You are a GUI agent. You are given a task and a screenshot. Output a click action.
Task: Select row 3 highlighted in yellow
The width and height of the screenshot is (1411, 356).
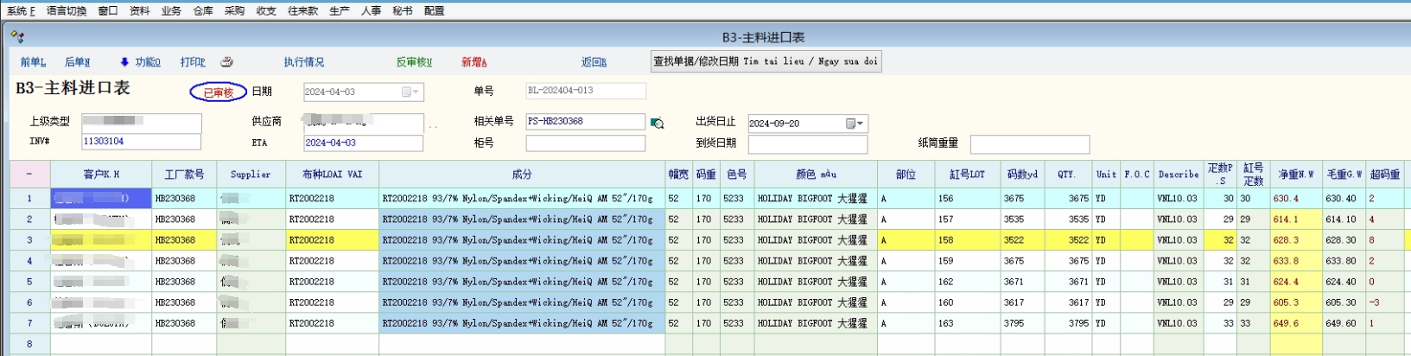(x=29, y=240)
